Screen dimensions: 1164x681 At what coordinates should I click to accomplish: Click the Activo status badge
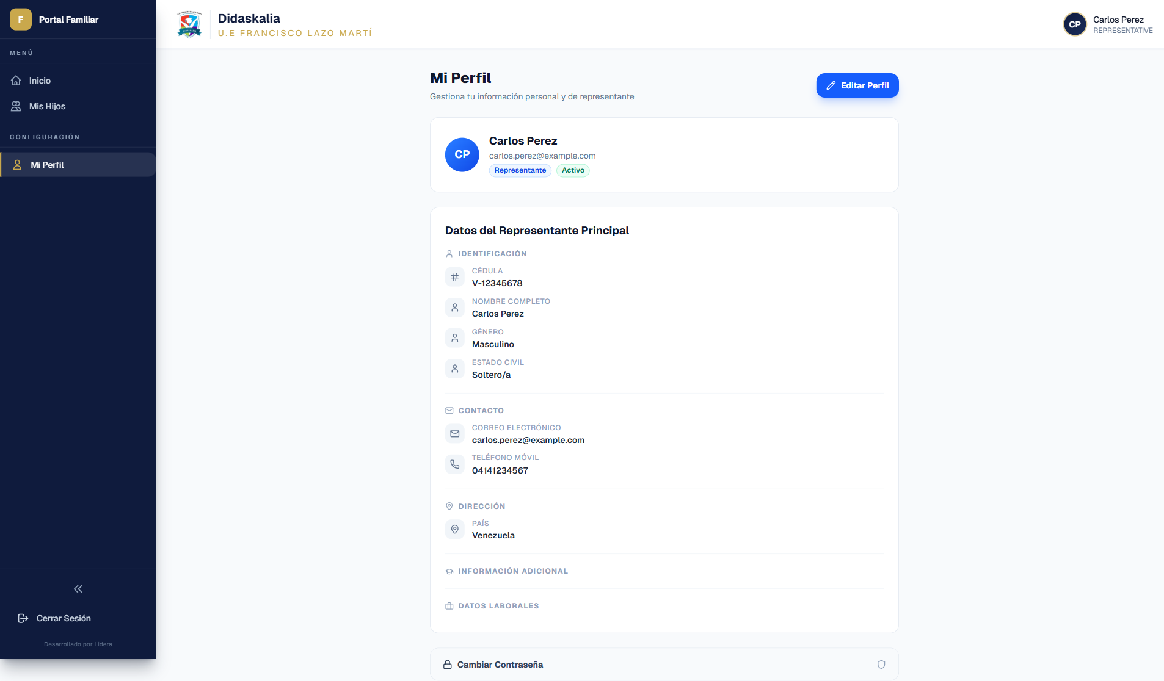tap(573, 170)
